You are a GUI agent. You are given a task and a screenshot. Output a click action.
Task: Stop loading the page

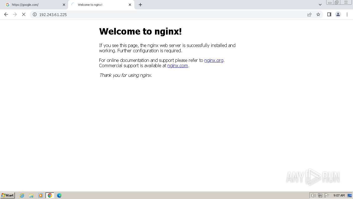pos(24,14)
